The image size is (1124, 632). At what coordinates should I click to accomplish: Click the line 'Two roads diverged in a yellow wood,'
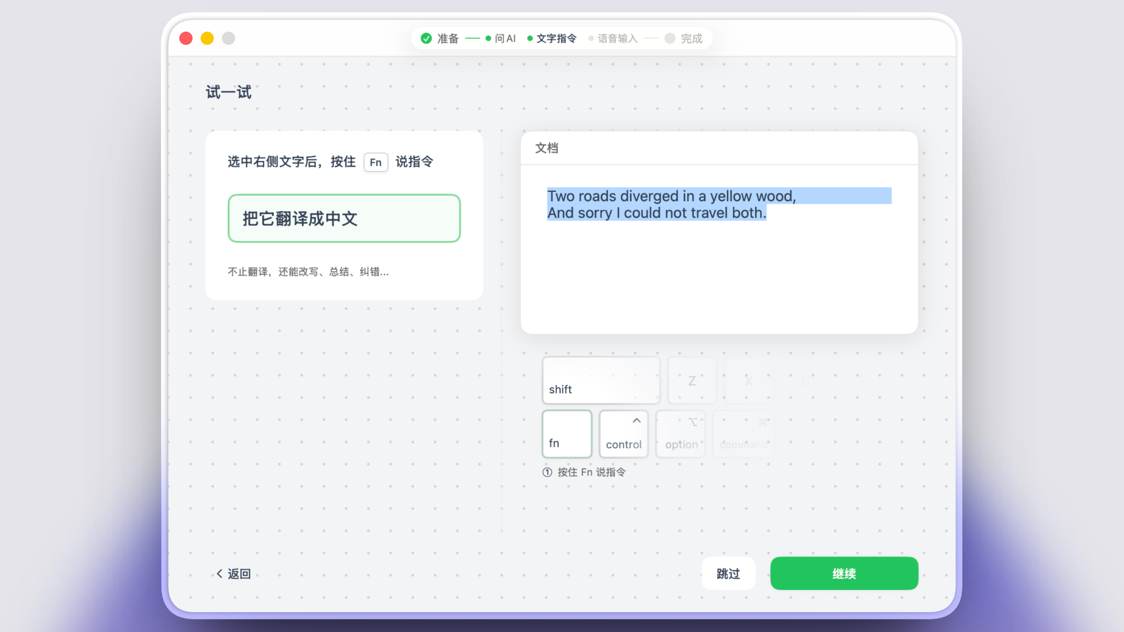coord(671,196)
